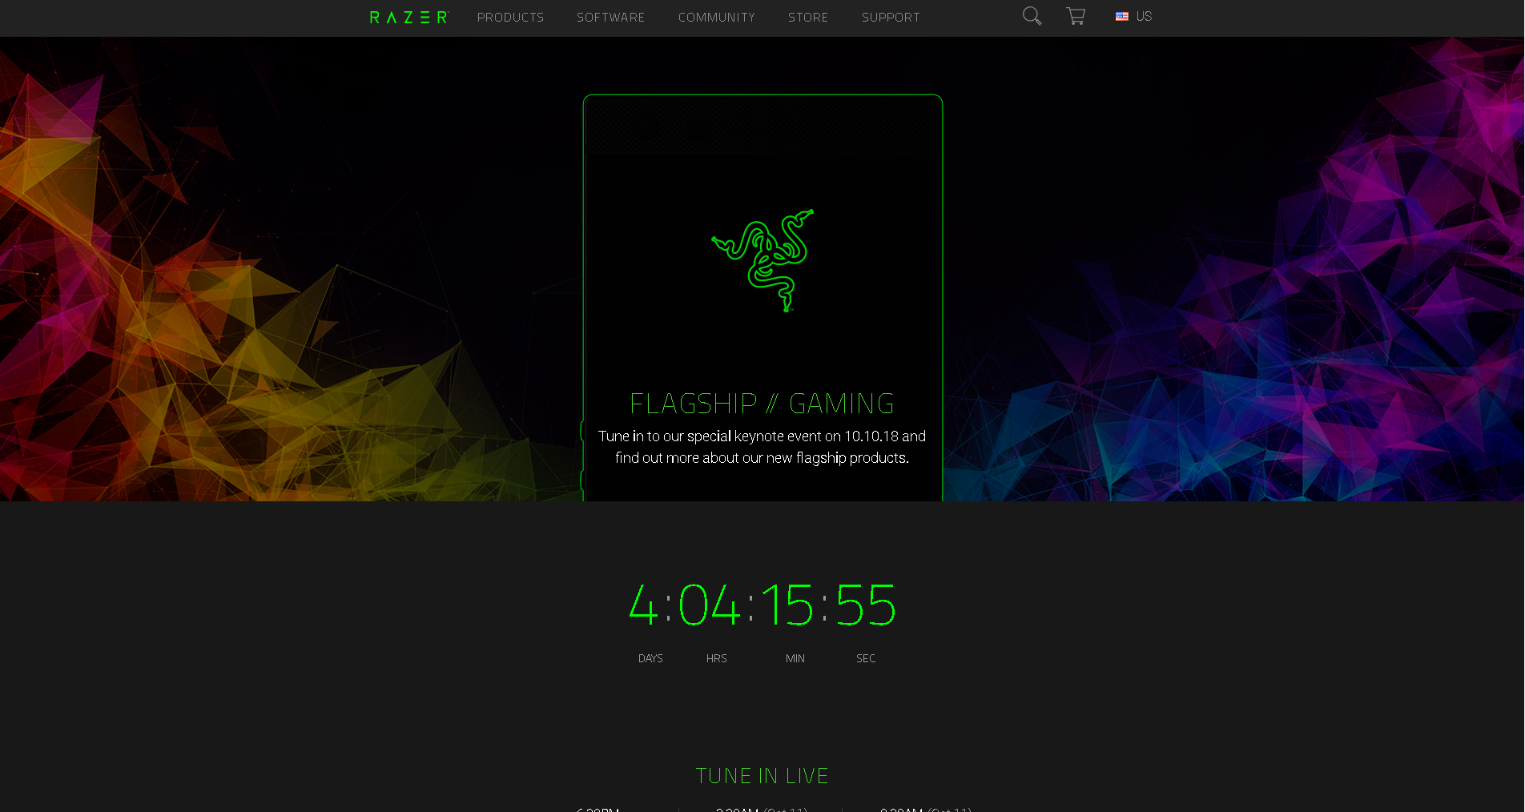Screen dimensions: 1525x812
Task: Click the green triple-snake Razer emblem
Action: (762, 260)
